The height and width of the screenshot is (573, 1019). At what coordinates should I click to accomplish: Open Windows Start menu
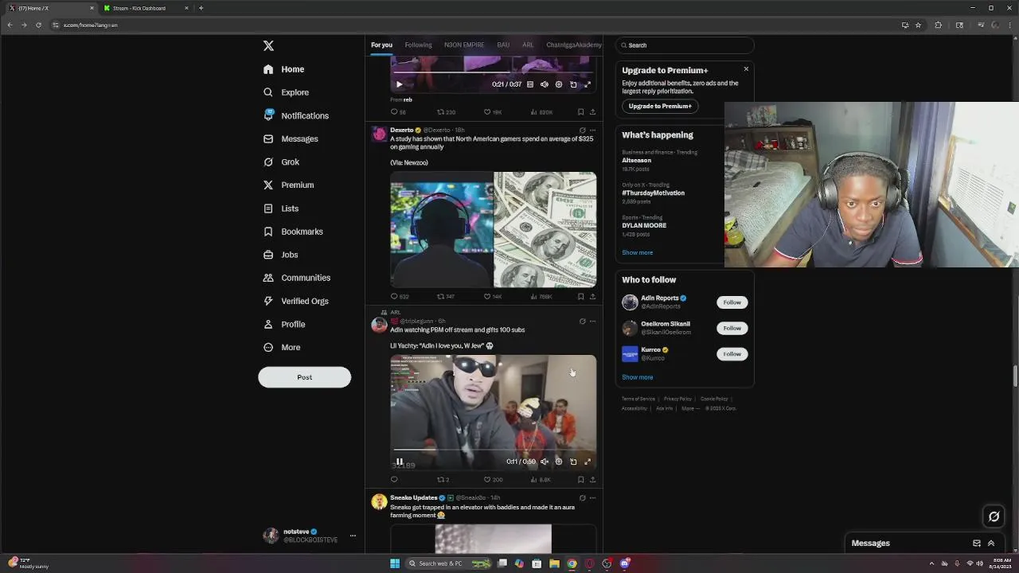click(x=395, y=563)
